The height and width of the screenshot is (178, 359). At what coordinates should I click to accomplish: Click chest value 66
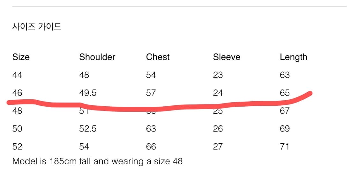pyautogui.click(x=151, y=146)
